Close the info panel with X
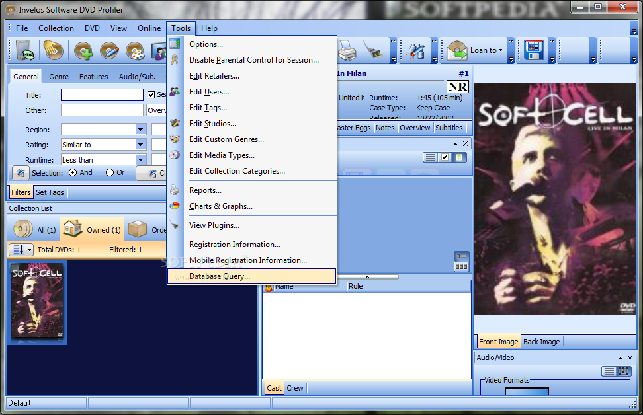Image resolution: width=643 pixels, height=415 pixels. [x=465, y=144]
